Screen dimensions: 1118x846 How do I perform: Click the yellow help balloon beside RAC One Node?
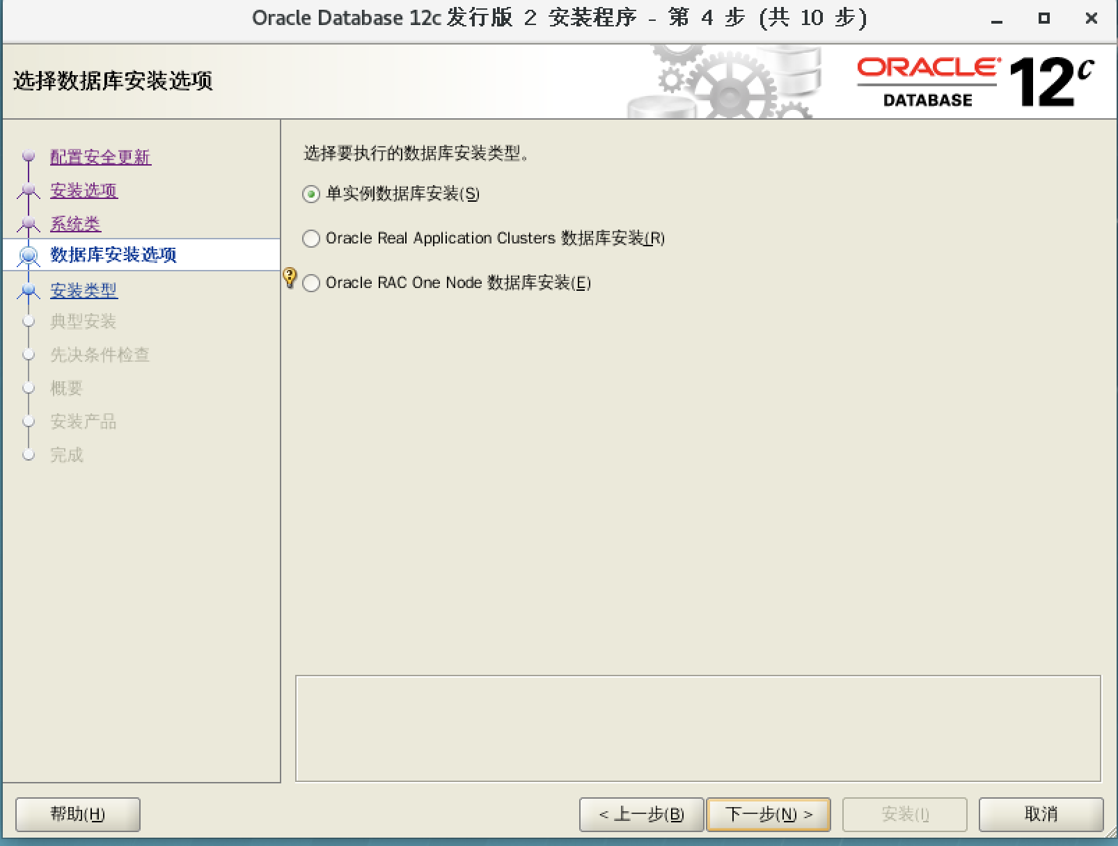(290, 277)
